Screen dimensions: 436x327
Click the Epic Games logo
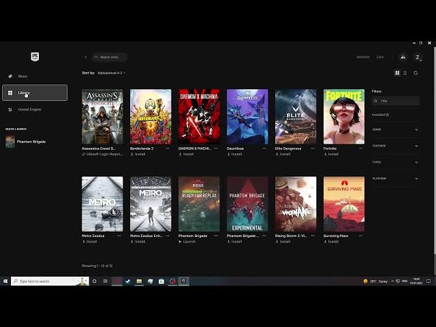(x=35, y=57)
